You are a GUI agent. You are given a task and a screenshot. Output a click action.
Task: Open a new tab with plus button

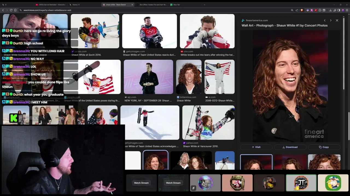click(x=204, y=5)
